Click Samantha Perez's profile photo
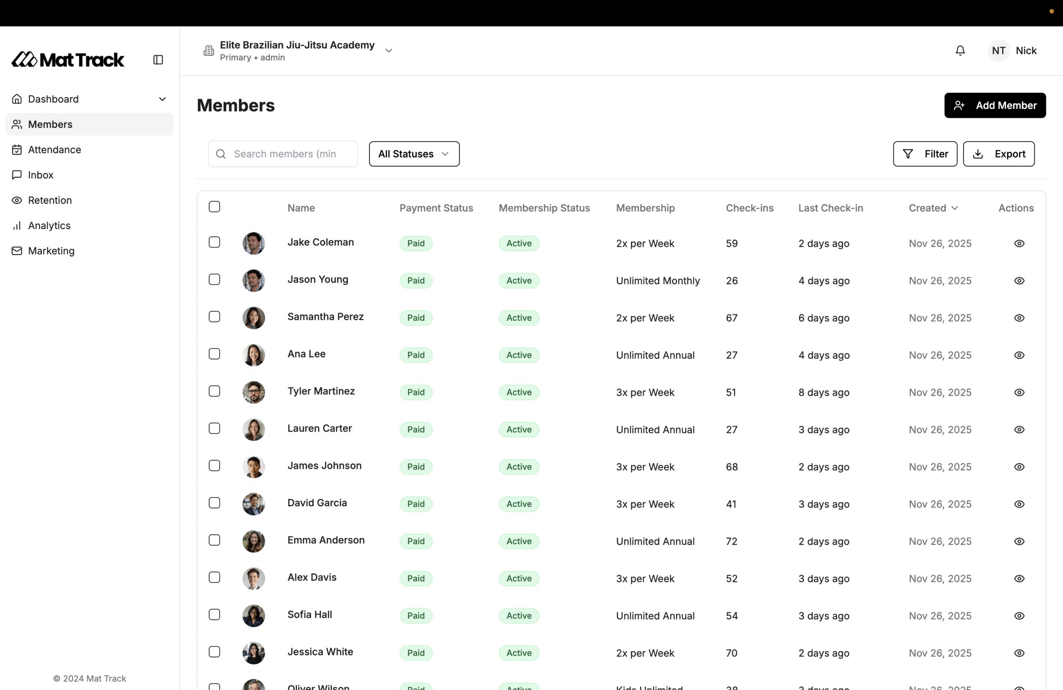Screen dimensions: 1063x690 pyautogui.click(x=253, y=318)
